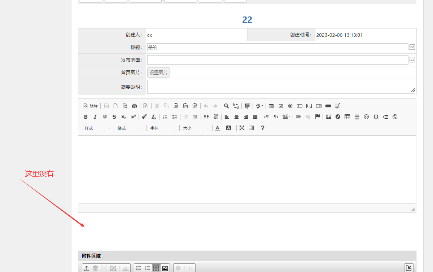Insert a table in the editor
433x272 pixels.
click(347, 117)
